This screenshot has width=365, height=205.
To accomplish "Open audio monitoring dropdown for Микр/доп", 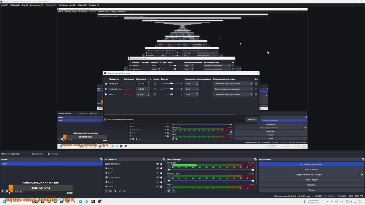I will pos(233,84).
